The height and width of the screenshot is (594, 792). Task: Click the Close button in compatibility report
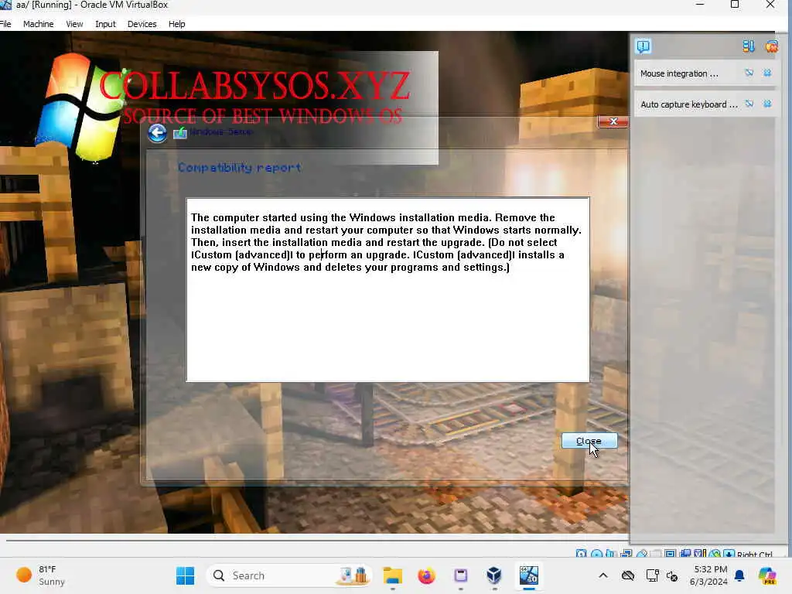coord(589,441)
